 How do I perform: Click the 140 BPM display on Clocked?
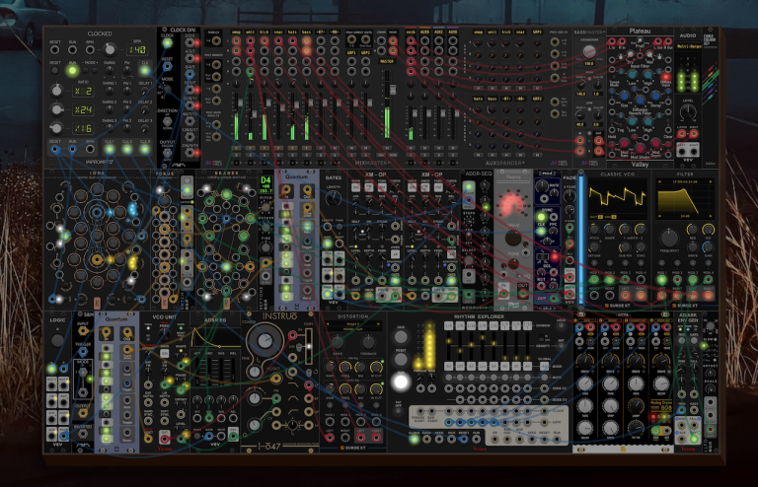tap(137, 49)
